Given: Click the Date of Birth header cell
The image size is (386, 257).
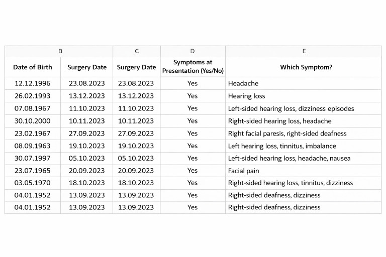Looking at the screenshot, I should (x=33, y=67).
